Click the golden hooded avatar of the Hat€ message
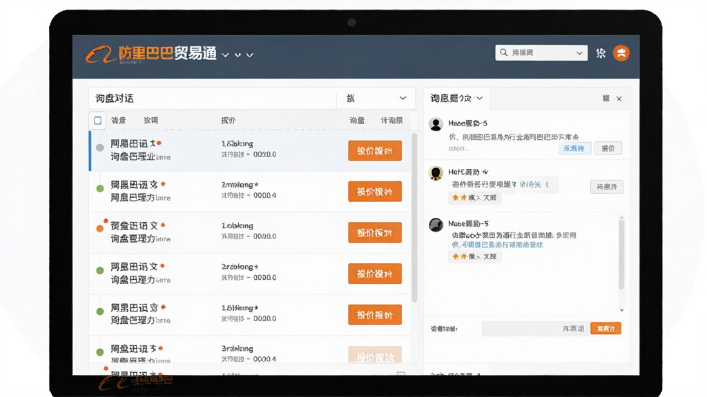 pyautogui.click(x=436, y=173)
